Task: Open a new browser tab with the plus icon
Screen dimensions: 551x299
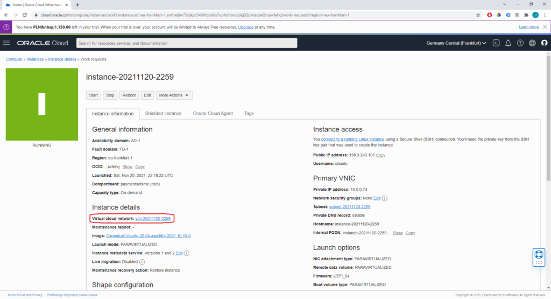Action: (77, 5)
